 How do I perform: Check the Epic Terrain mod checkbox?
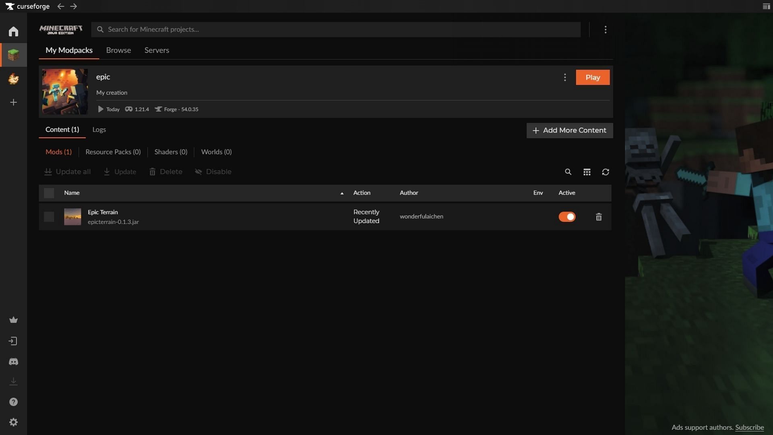(x=48, y=216)
